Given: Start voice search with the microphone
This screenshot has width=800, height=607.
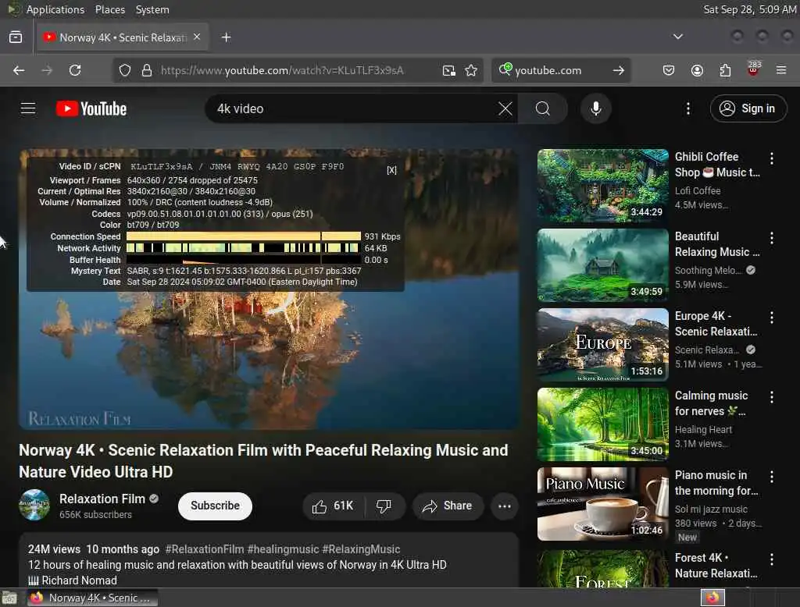Looking at the screenshot, I should (595, 108).
